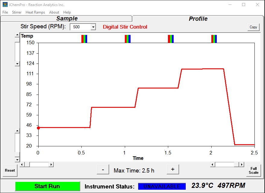Increase max time with plus button
Viewport: 265px width, 193px height.
[x=173, y=169]
